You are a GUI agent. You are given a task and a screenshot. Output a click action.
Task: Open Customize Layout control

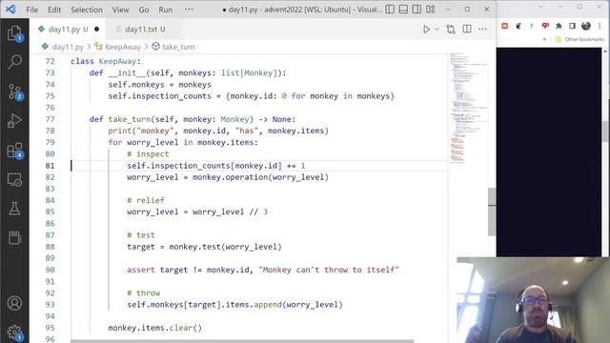pos(430,10)
